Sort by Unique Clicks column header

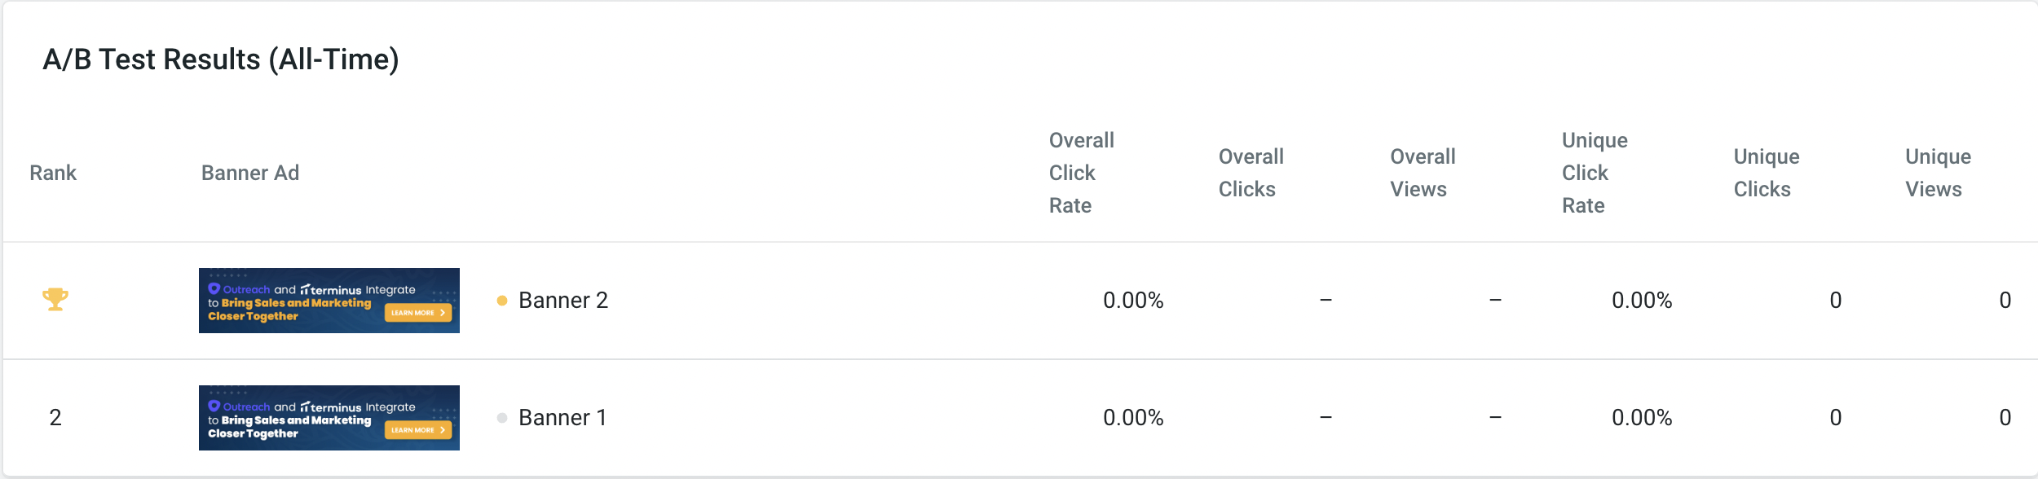click(1767, 173)
